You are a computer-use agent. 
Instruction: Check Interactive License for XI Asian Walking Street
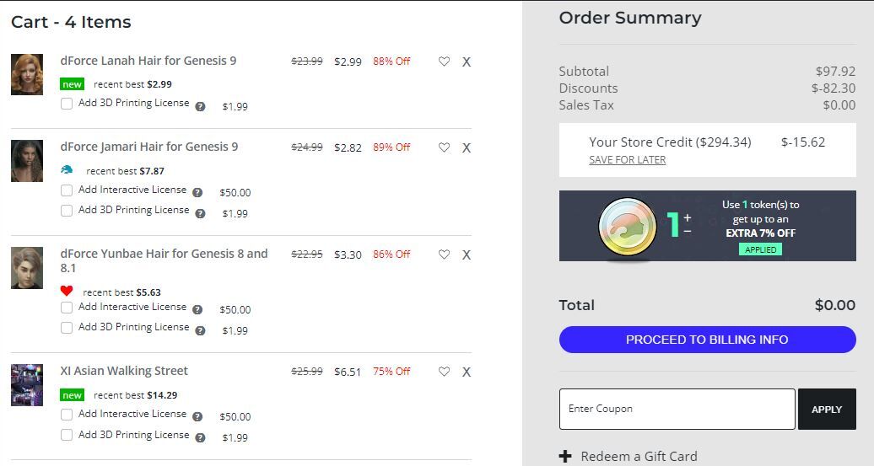tap(67, 415)
